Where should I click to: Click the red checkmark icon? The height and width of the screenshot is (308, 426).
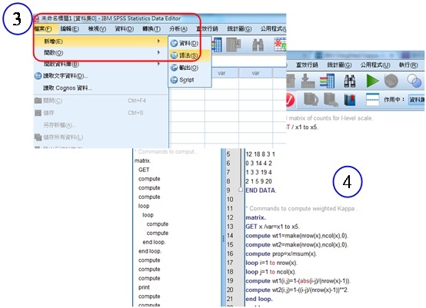[290, 100]
